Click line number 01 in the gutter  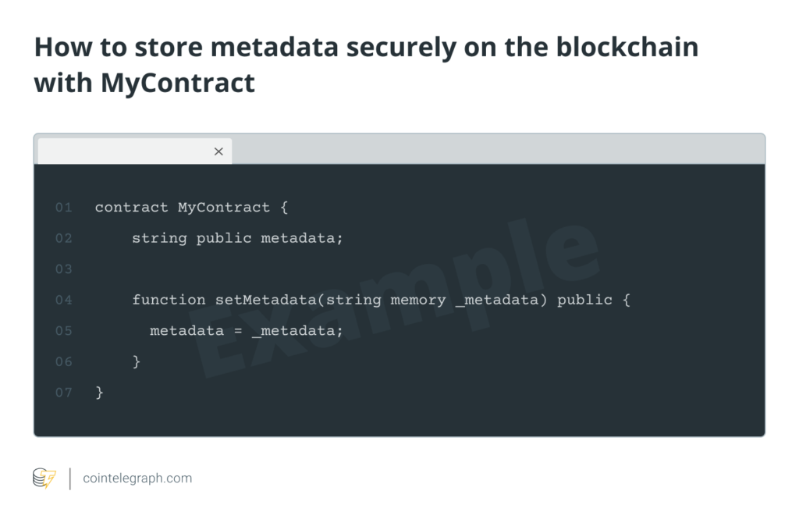(63, 208)
